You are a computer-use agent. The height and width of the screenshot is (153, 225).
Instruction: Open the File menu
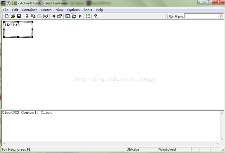click(x=6, y=10)
